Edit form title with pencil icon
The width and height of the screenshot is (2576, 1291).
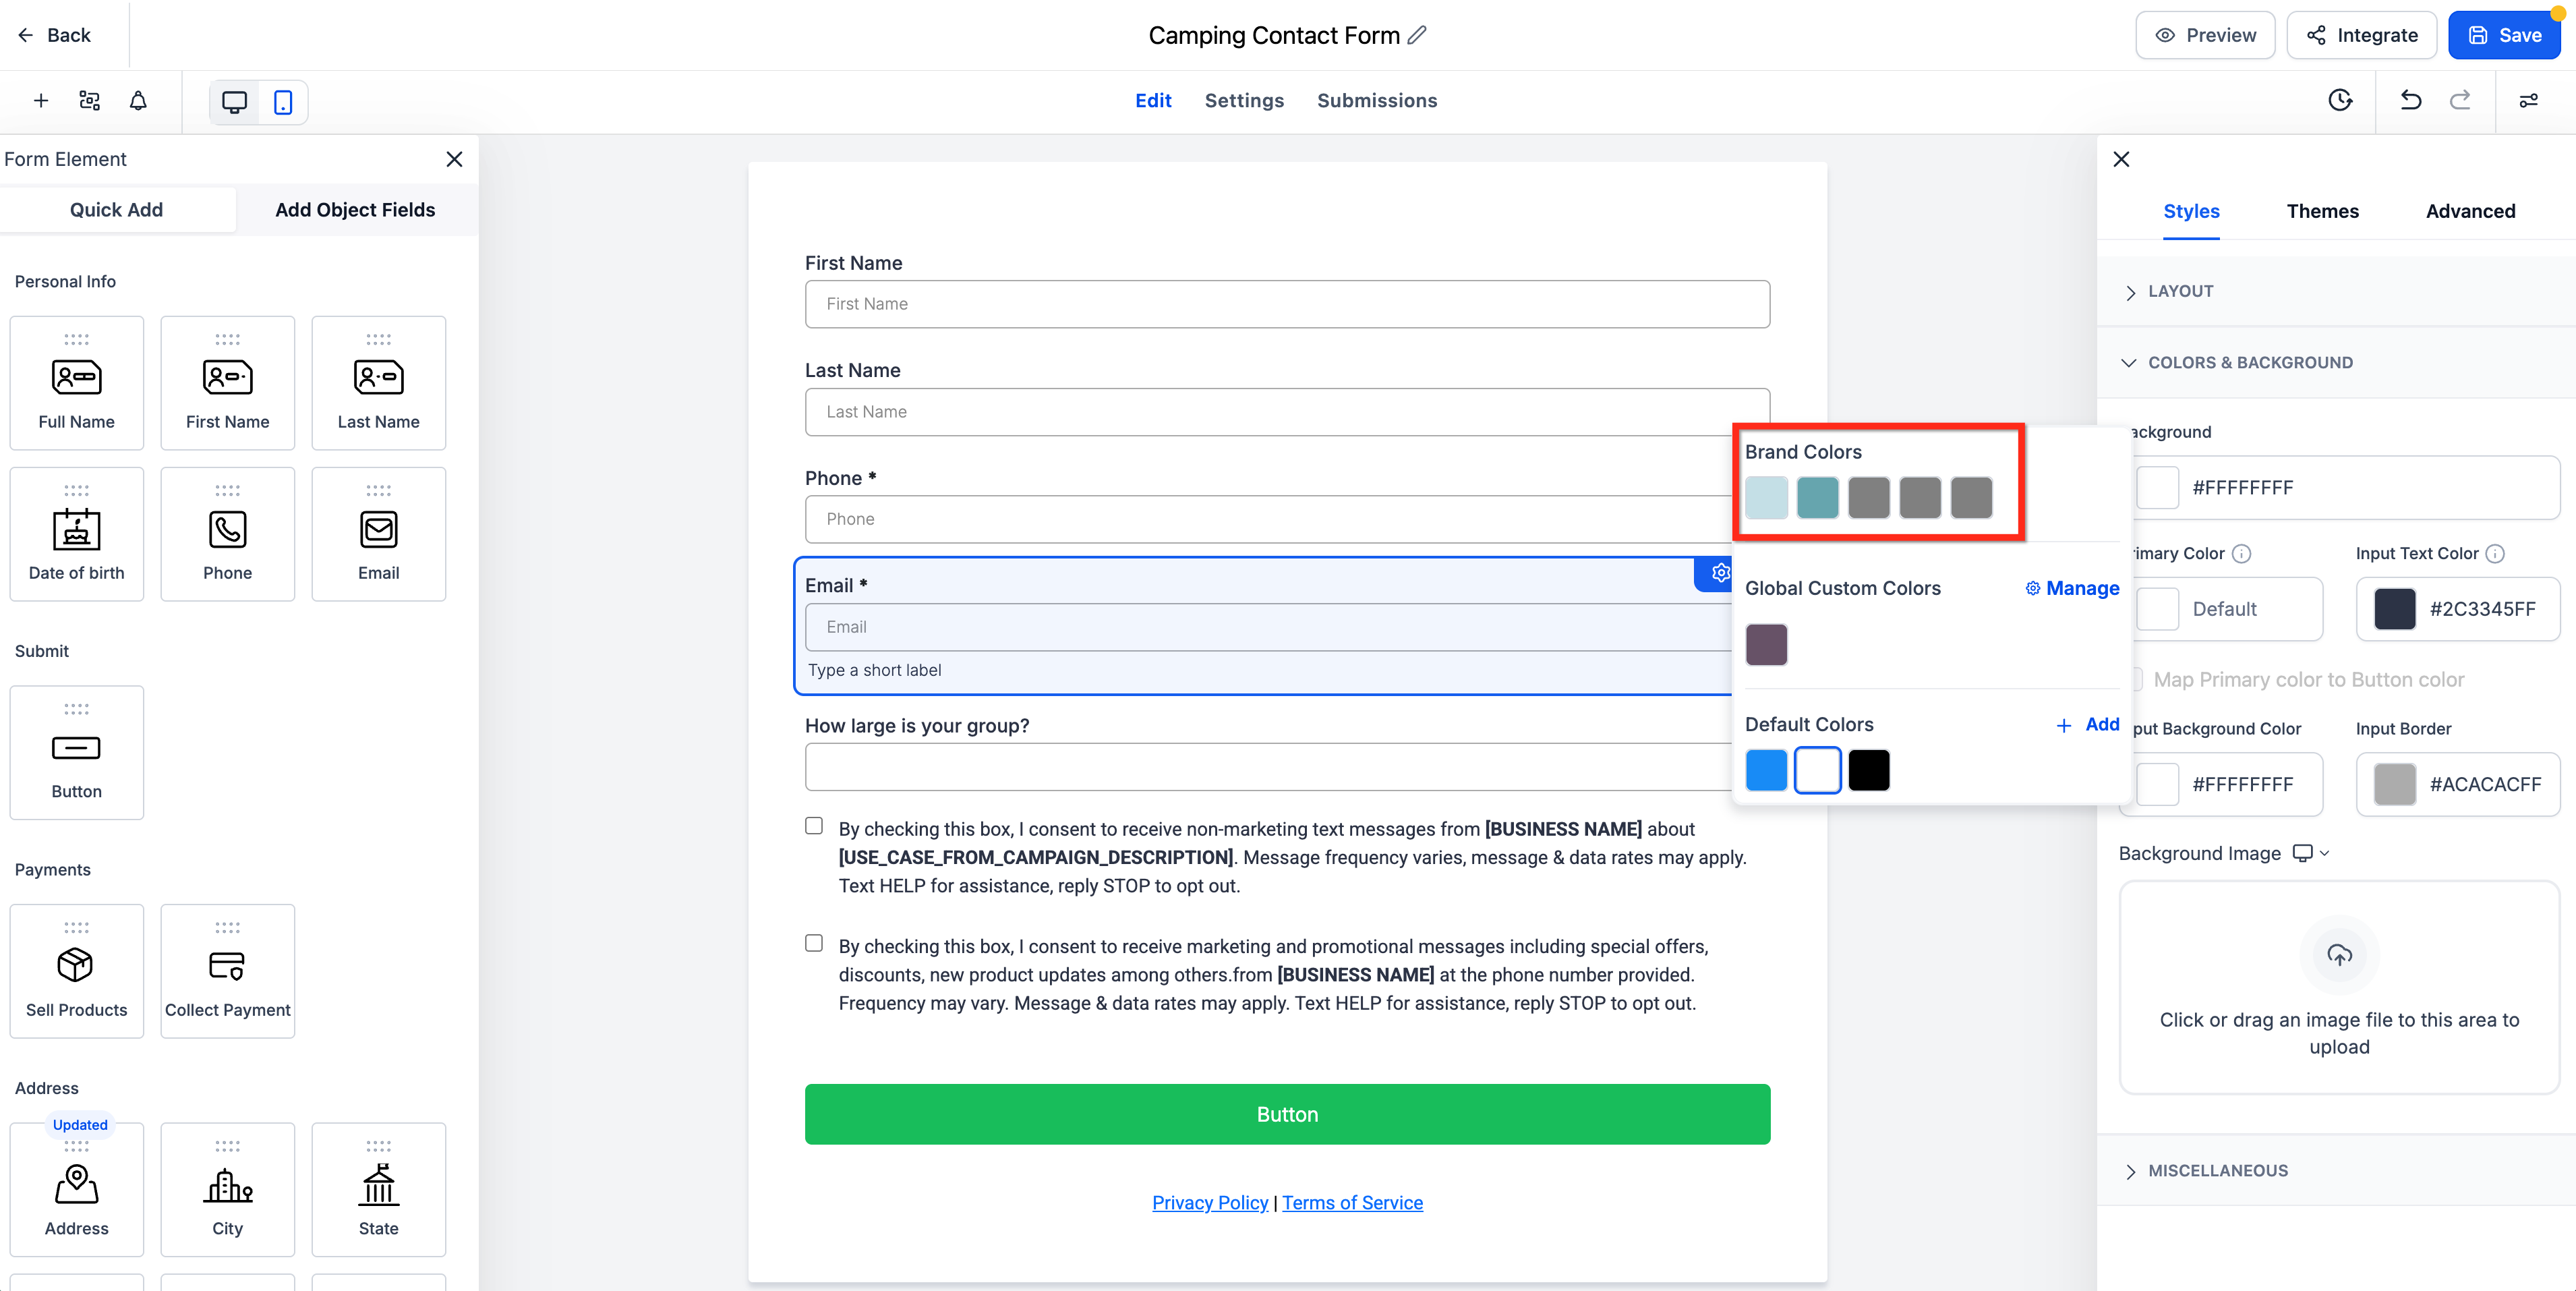click(x=1417, y=35)
